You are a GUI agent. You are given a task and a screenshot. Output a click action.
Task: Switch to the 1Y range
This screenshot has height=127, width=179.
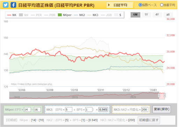146,15
